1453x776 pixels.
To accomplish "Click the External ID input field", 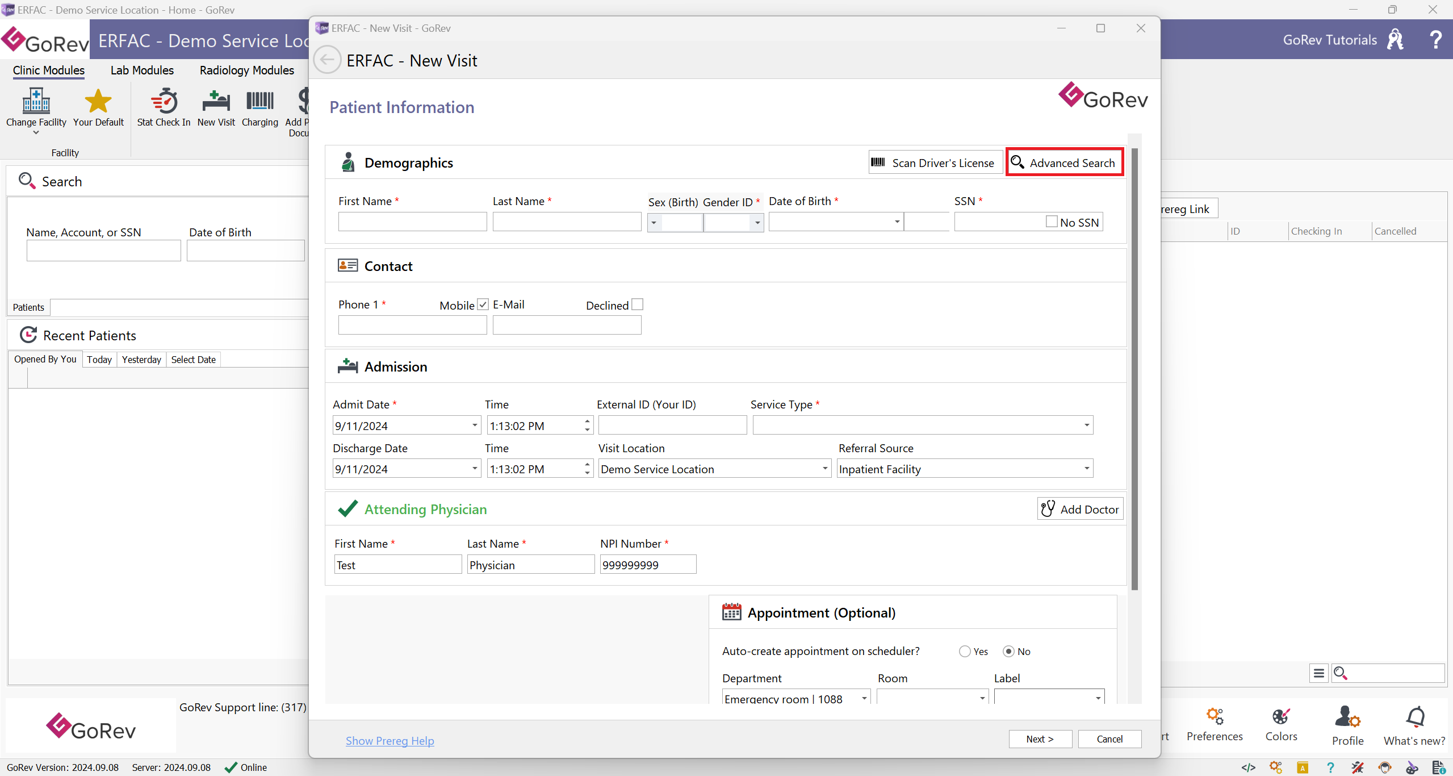I will click(672, 425).
